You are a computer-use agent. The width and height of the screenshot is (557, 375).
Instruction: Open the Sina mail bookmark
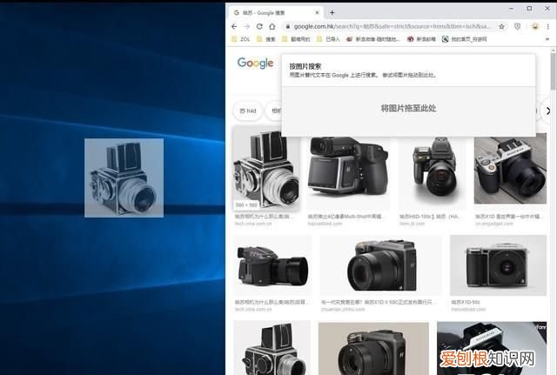point(421,39)
